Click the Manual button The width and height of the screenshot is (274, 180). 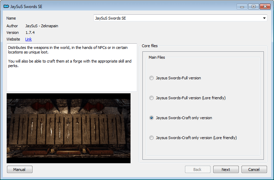tap(20, 169)
